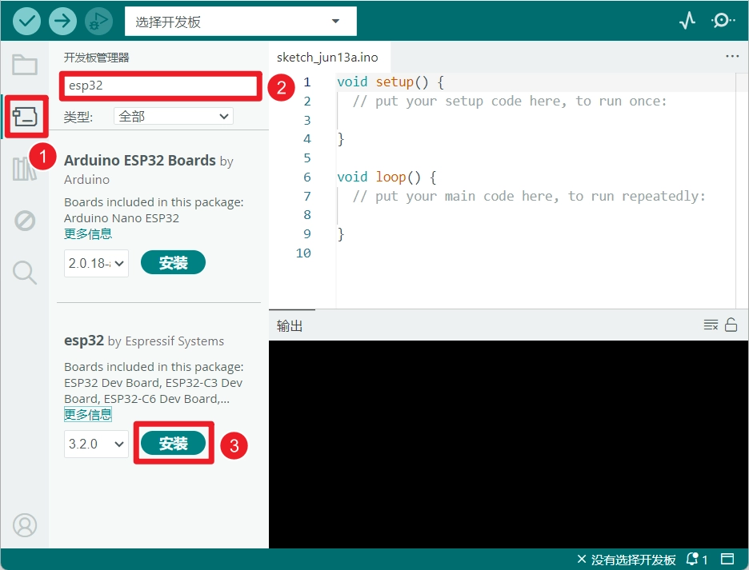Viewport: 749px width, 570px height.
Task: Open the Search panel in the sidebar
Action: coord(25,273)
